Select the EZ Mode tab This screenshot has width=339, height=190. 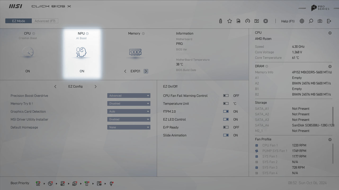coord(19,21)
